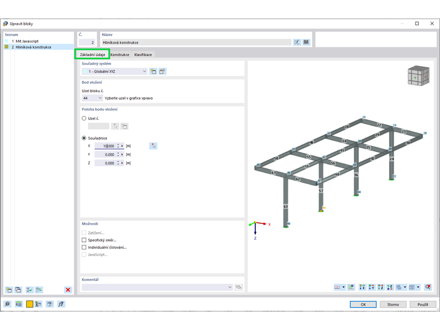
Task: Open the display properties icon with colored dots
Action: (38, 304)
